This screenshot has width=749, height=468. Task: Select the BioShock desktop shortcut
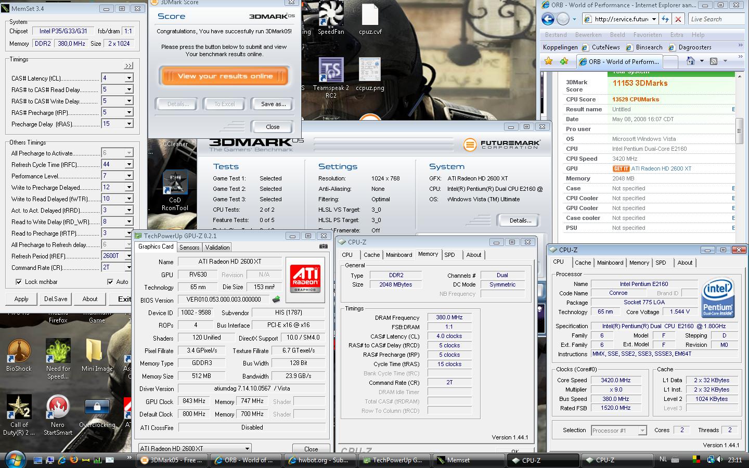[19, 356]
